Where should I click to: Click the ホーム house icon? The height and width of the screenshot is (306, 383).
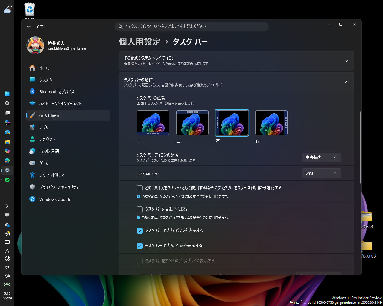(32, 68)
